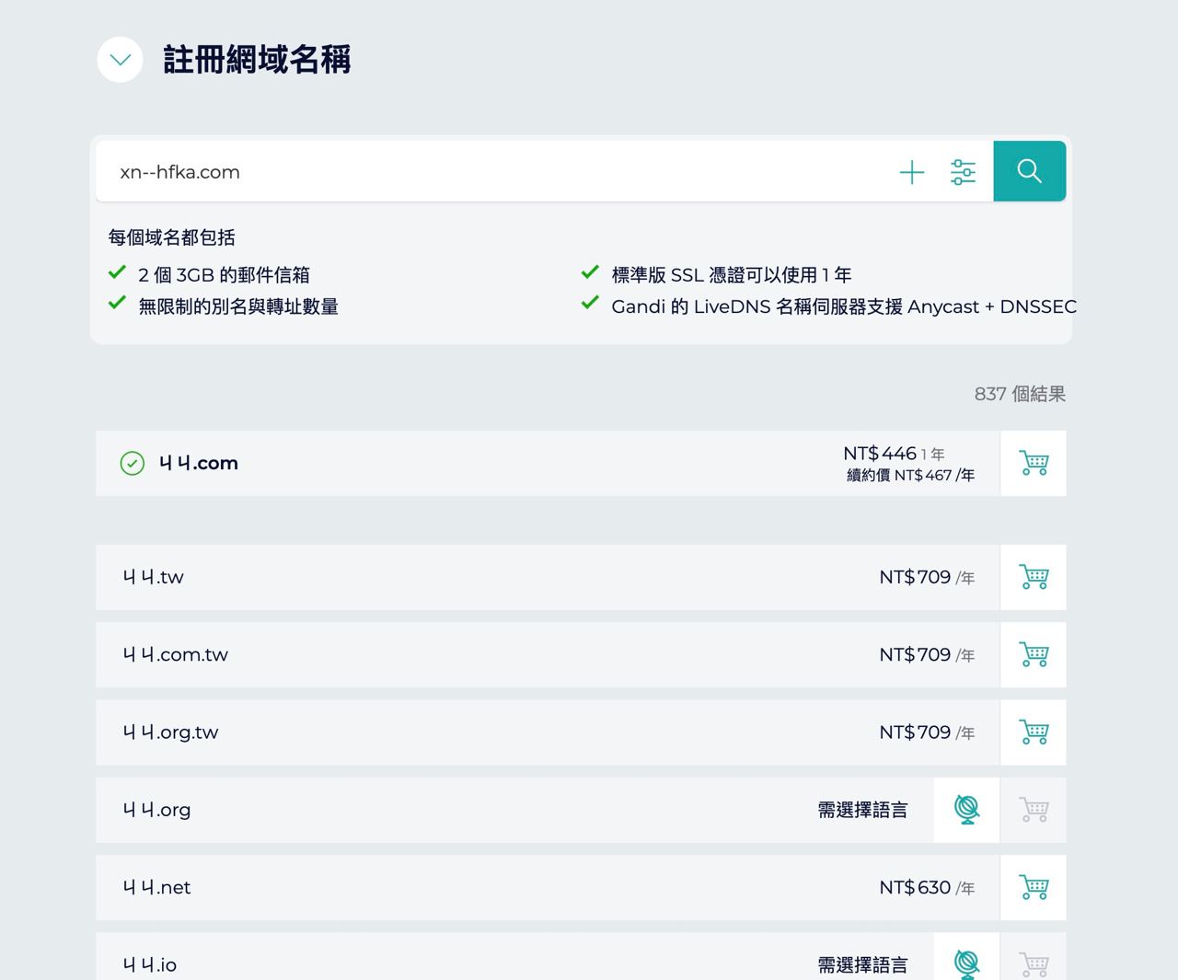
Task: Add ㄐㄐ.com to the cart
Action: (x=1034, y=463)
